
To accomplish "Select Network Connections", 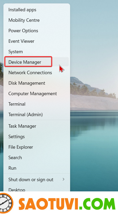I will pos(37,73).
